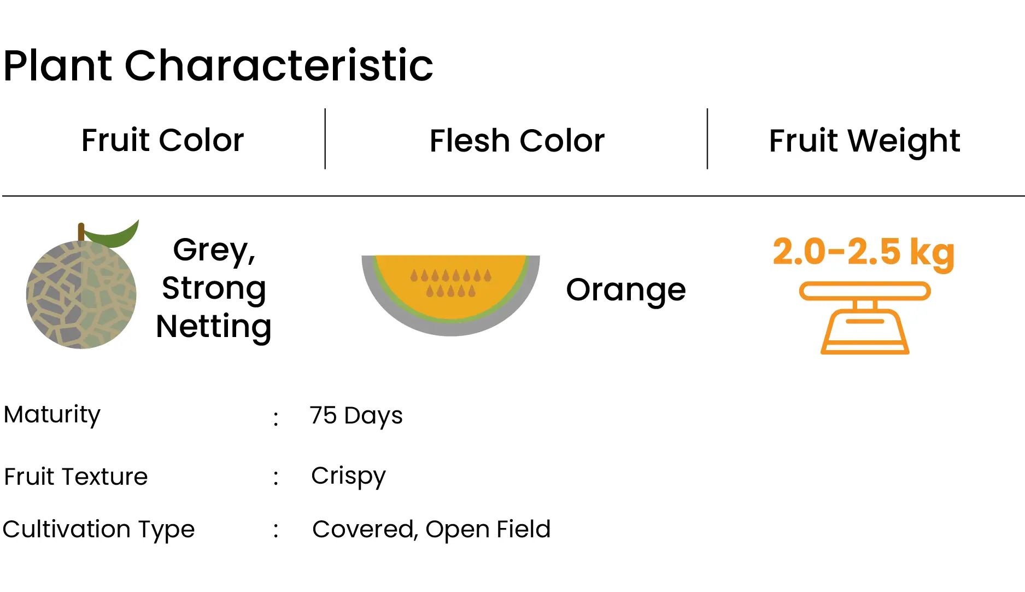Click the Covered, Open Field value

click(431, 530)
